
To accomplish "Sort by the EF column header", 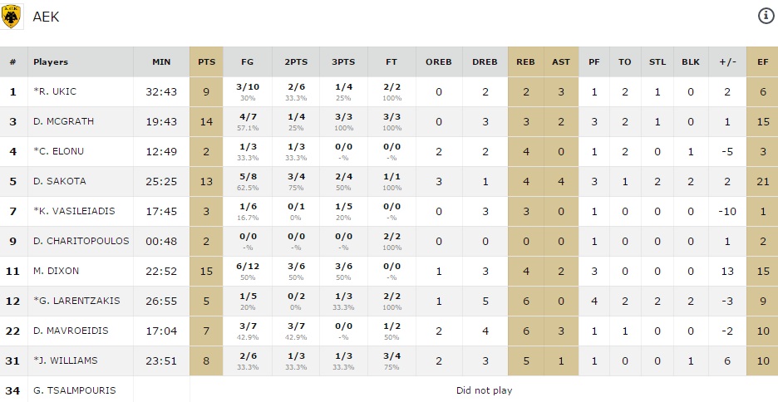I will [x=762, y=62].
